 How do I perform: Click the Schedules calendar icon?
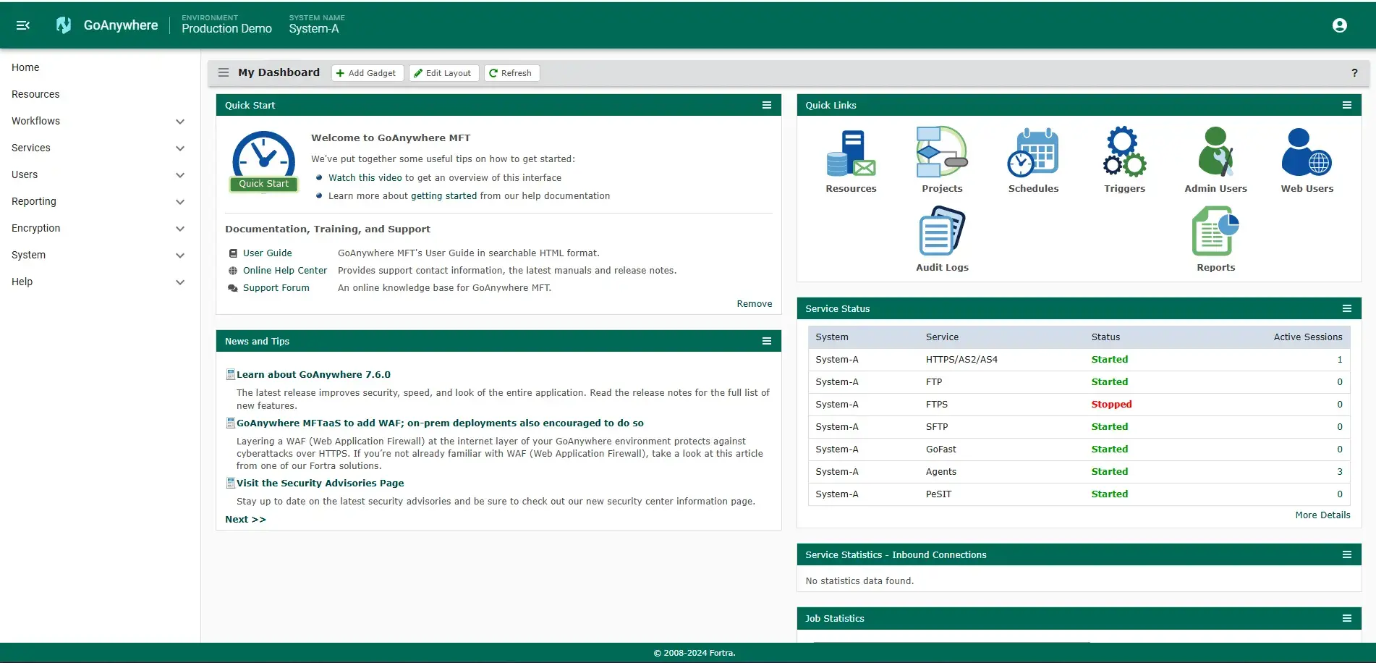click(x=1033, y=153)
